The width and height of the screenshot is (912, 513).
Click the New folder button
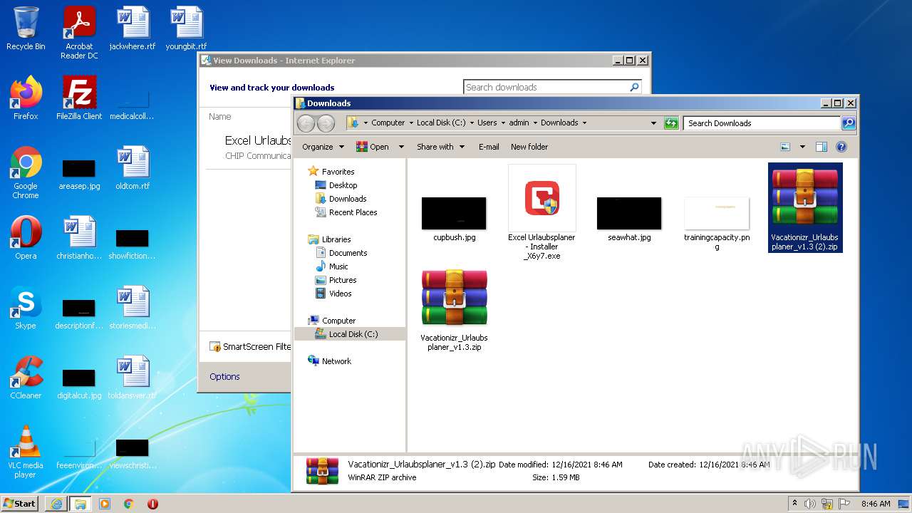point(529,147)
